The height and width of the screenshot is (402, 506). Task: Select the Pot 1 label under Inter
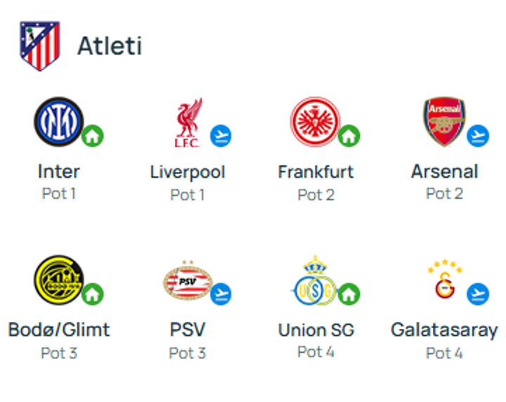[x=59, y=193]
